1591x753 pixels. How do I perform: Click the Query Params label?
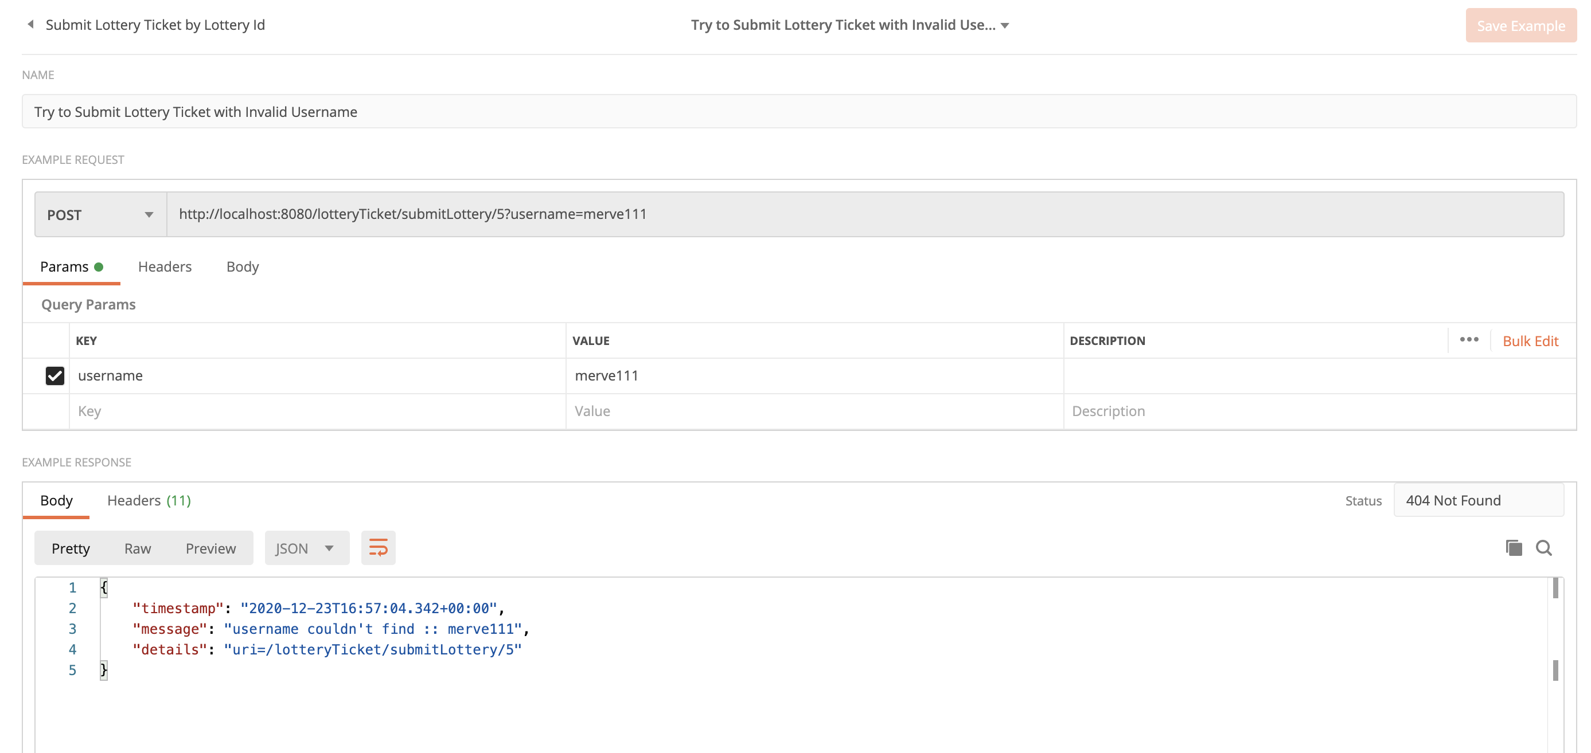[88, 305]
